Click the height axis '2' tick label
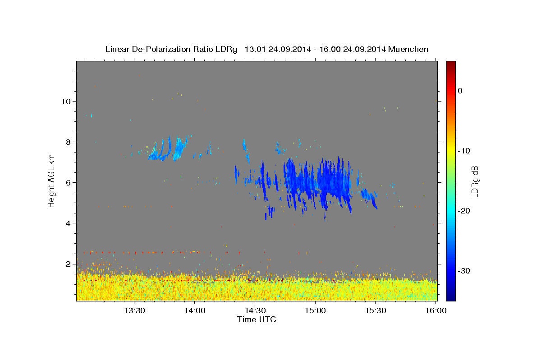This screenshot has height=361, width=541. 69,264
